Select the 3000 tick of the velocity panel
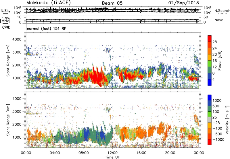This screenshot has height=159, width=230. 18,111
